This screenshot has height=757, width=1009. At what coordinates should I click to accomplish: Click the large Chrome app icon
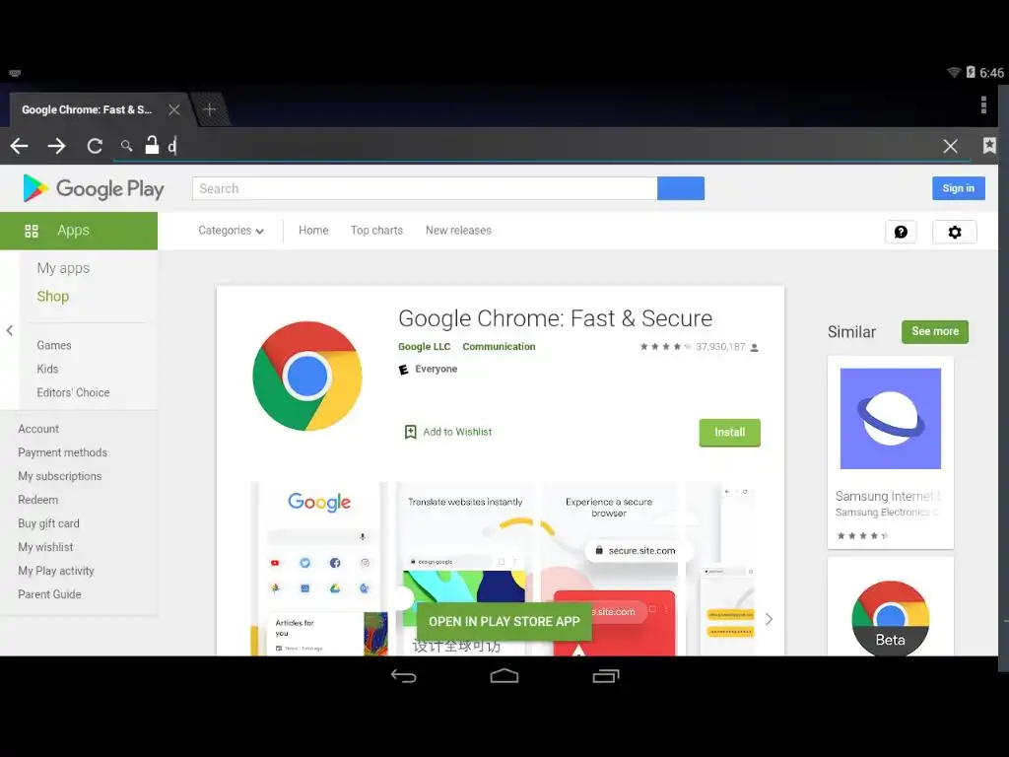[307, 376]
